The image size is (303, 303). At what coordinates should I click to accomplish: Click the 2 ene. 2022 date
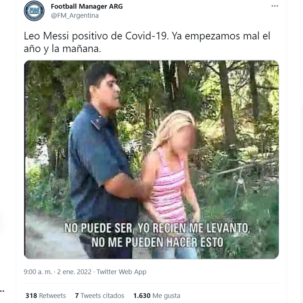pos(74,272)
